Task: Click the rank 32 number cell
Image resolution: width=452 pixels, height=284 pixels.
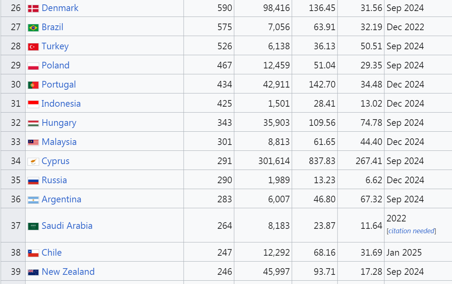Action: pos(13,123)
